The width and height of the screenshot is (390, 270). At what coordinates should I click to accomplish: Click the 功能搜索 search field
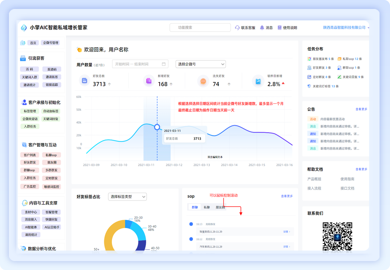(200, 28)
